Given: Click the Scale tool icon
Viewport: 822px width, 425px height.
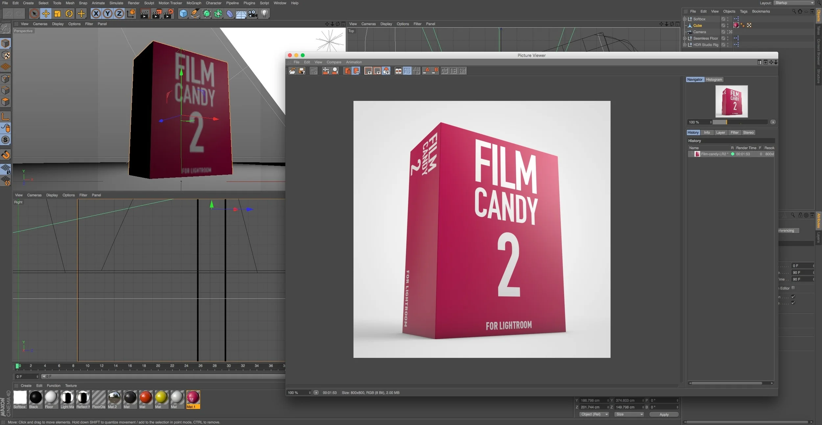Looking at the screenshot, I should [58, 13].
